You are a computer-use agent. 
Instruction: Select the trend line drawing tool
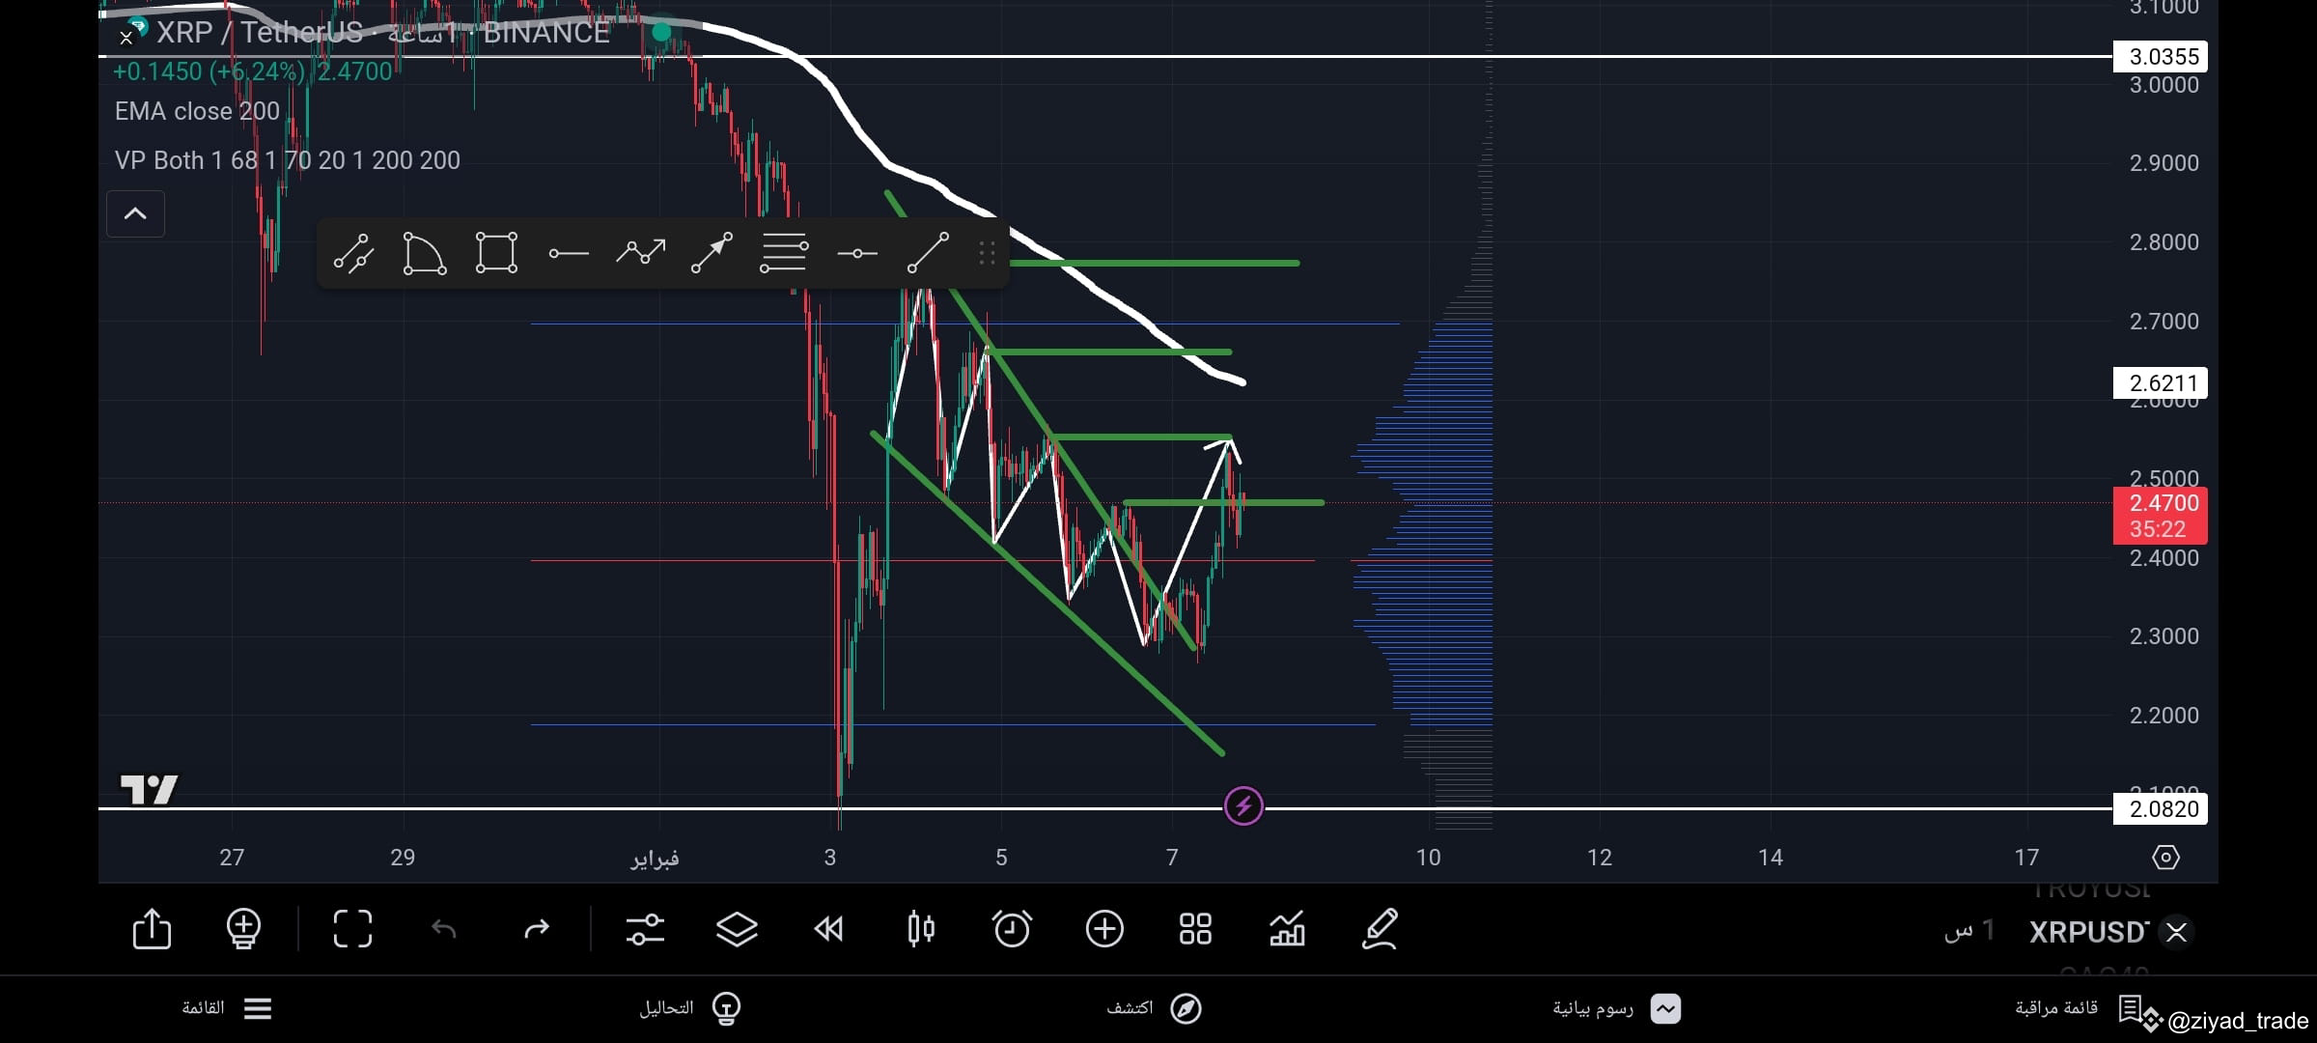point(929,252)
